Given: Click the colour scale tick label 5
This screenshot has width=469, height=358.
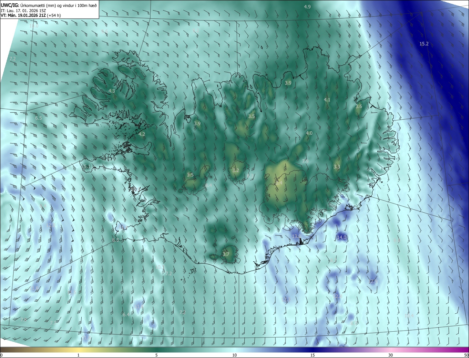Looking at the screenshot, I should coord(156,355).
